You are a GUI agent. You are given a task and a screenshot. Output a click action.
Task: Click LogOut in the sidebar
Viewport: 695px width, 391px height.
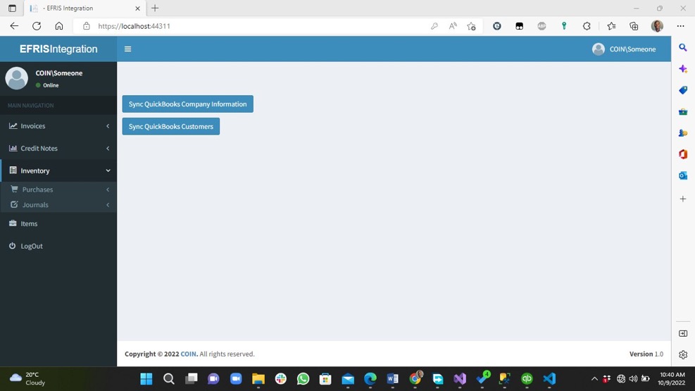pyautogui.click(x=58, y=246)
